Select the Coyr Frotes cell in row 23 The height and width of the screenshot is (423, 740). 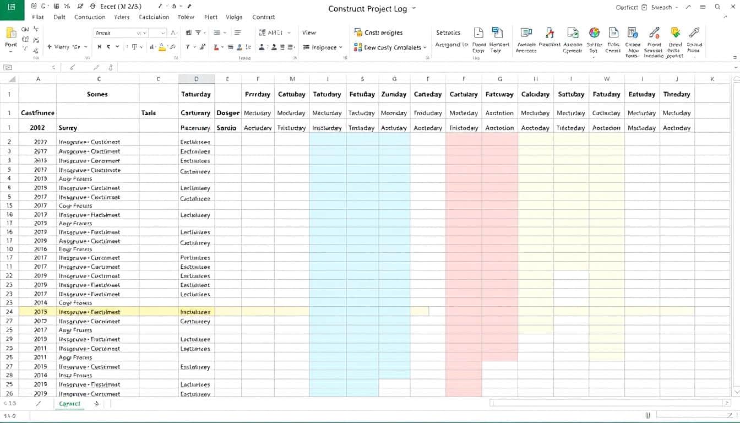(x=97, y=303)
